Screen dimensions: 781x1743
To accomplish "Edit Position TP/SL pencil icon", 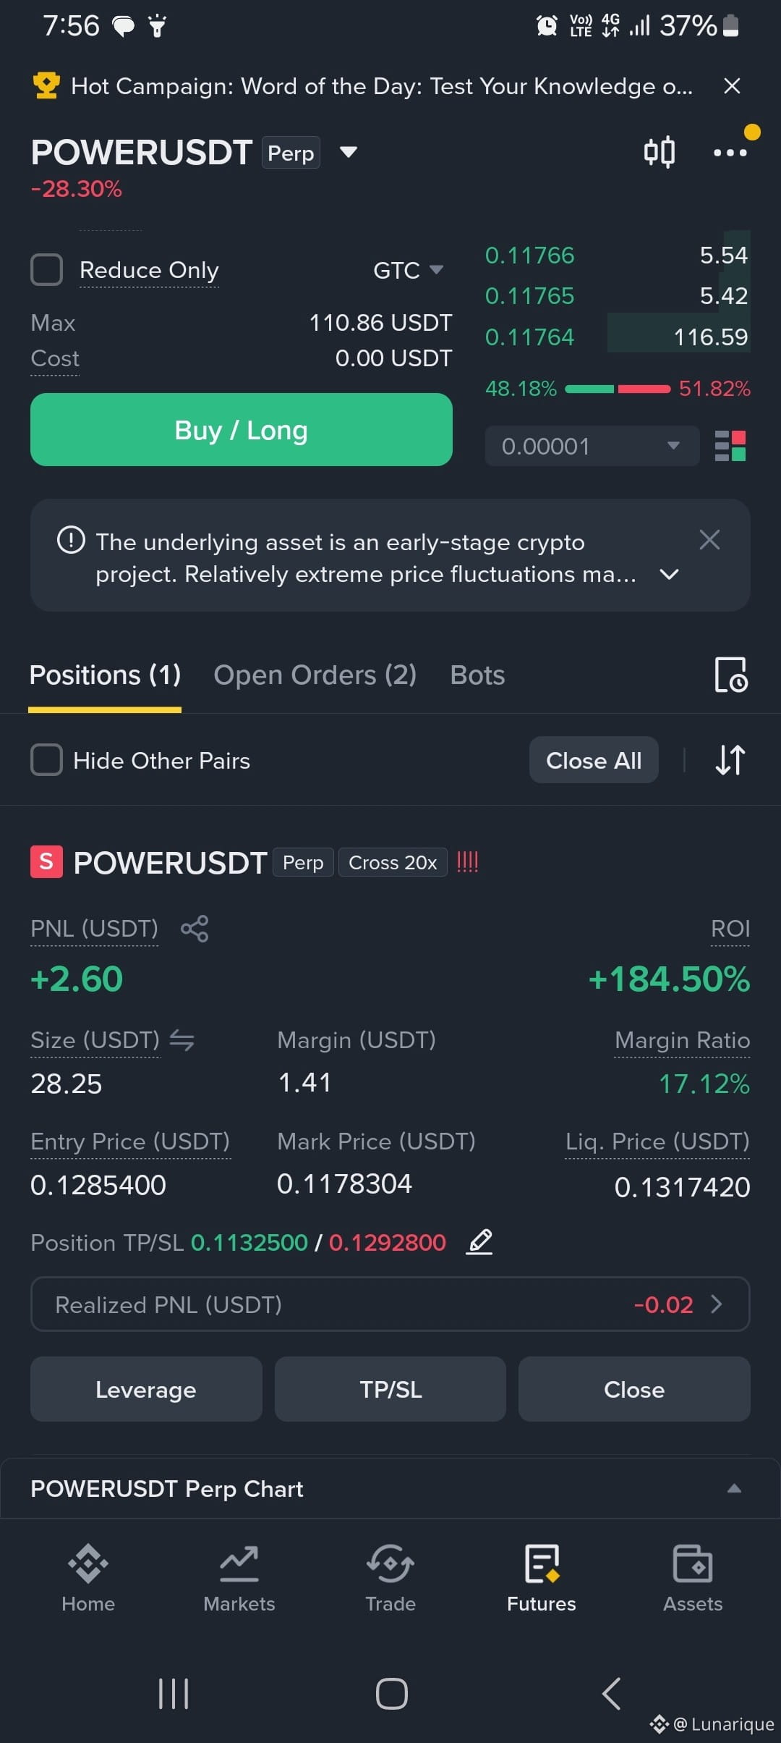I will [x=480, y=1242].
